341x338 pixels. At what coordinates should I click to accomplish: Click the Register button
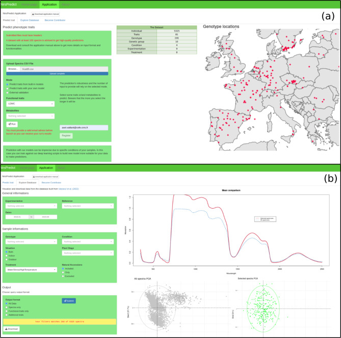[x=66, y=136]
